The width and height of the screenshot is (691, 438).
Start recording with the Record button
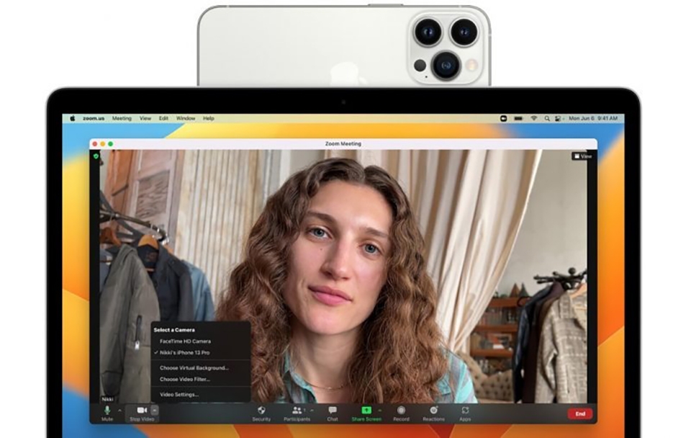401,414
